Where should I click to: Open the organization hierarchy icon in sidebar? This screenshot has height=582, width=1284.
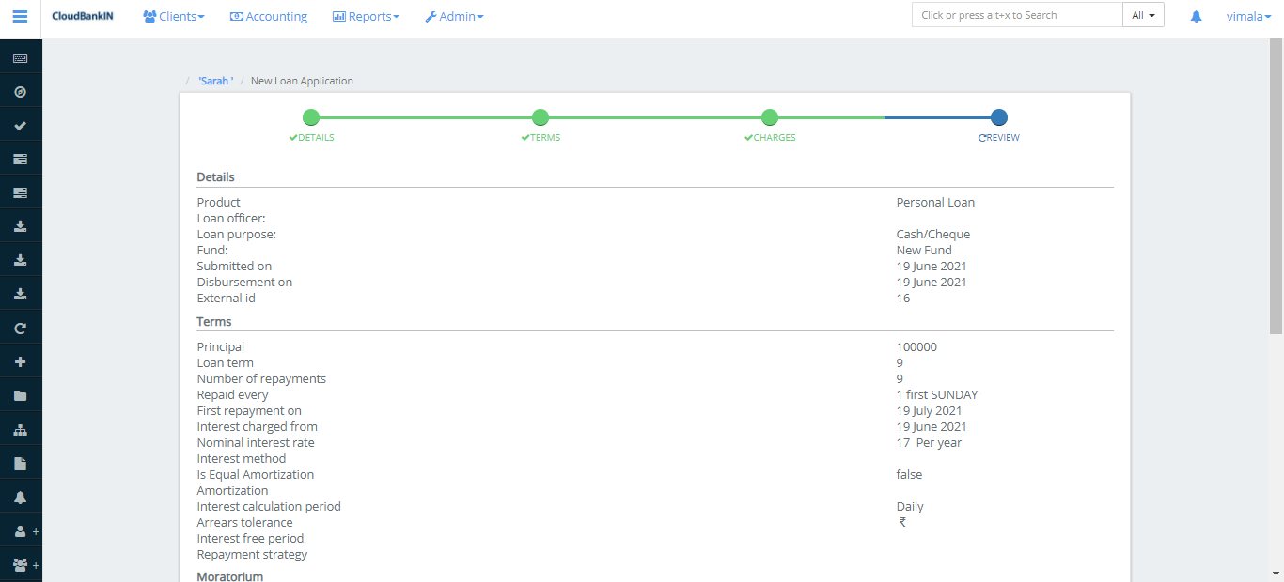[x=20, y=429]
